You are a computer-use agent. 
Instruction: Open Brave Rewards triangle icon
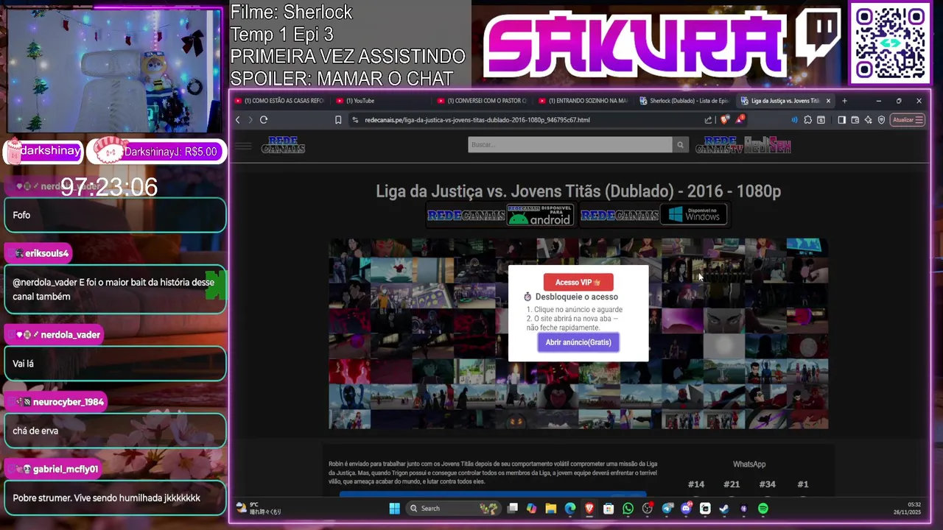(740, 119)
